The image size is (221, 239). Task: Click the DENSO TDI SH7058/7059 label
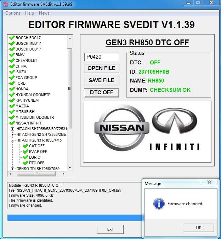click(38, 169)
